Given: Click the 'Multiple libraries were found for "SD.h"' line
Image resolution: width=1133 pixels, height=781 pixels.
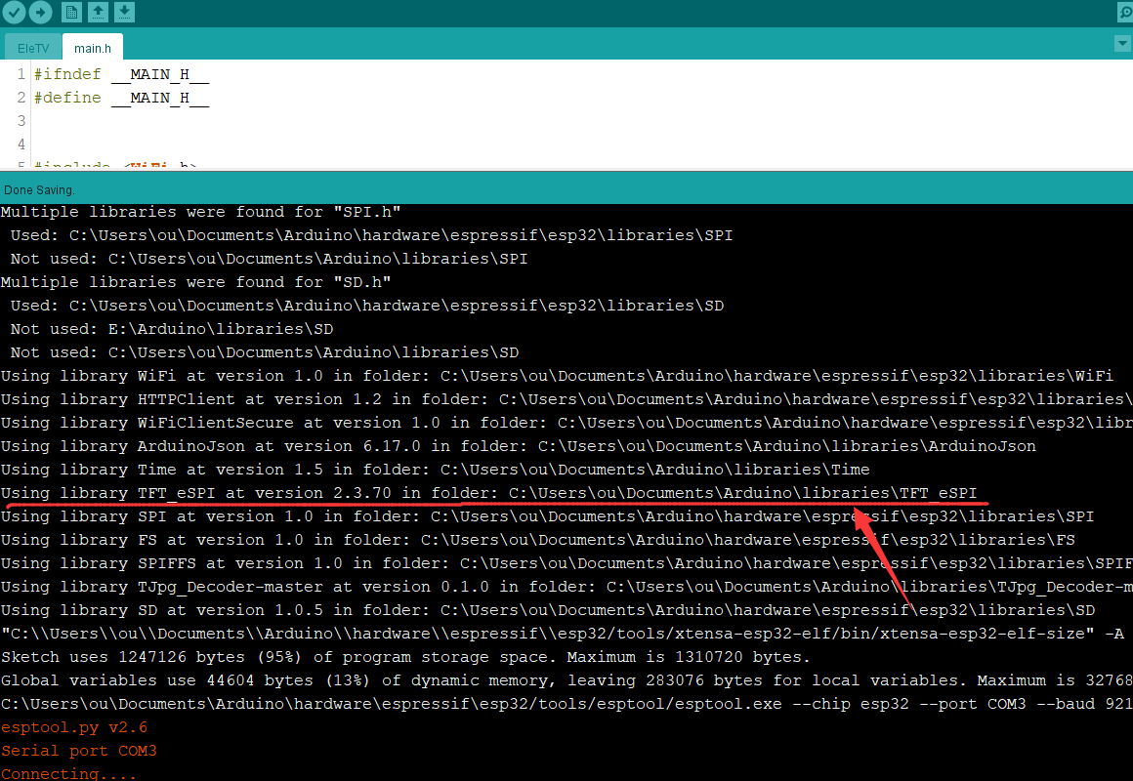Looking at the screenshot, I should 195,282.
